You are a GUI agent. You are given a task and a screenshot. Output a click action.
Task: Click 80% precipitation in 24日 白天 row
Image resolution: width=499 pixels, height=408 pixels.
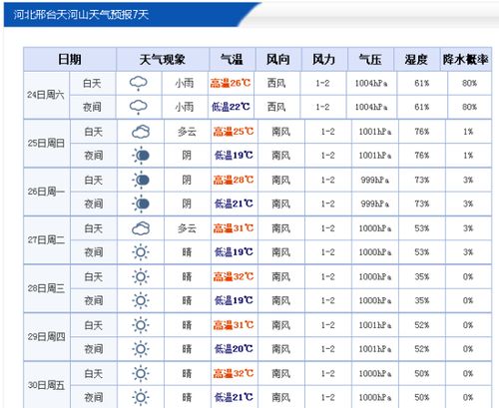coord(469,83)
